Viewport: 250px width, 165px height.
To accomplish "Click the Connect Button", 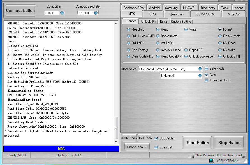I will tap(20, 11).
